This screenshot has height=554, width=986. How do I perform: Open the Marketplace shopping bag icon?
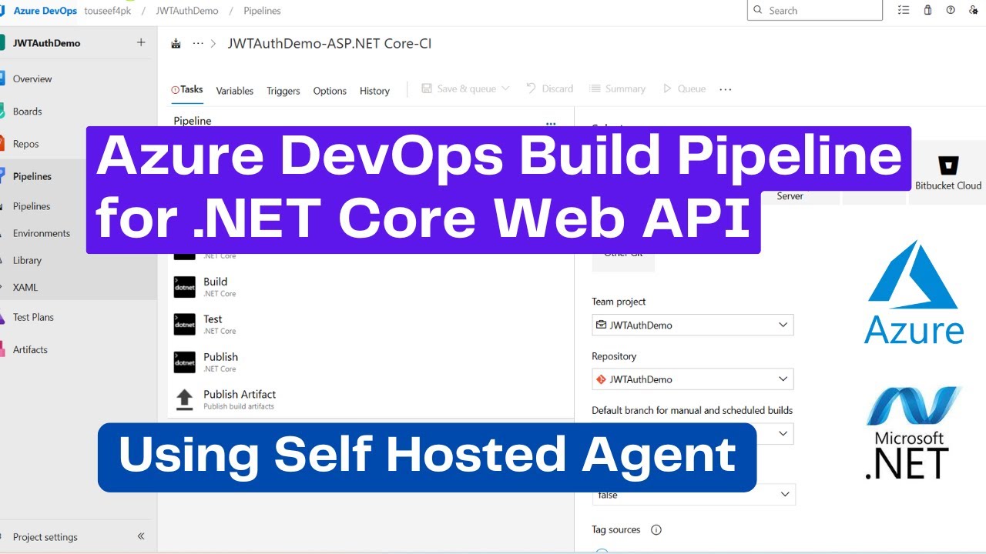927,10
